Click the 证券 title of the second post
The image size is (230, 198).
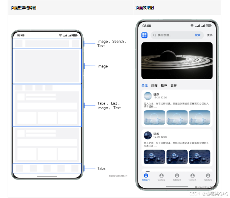pyautogui.click(x=156, y=134)
